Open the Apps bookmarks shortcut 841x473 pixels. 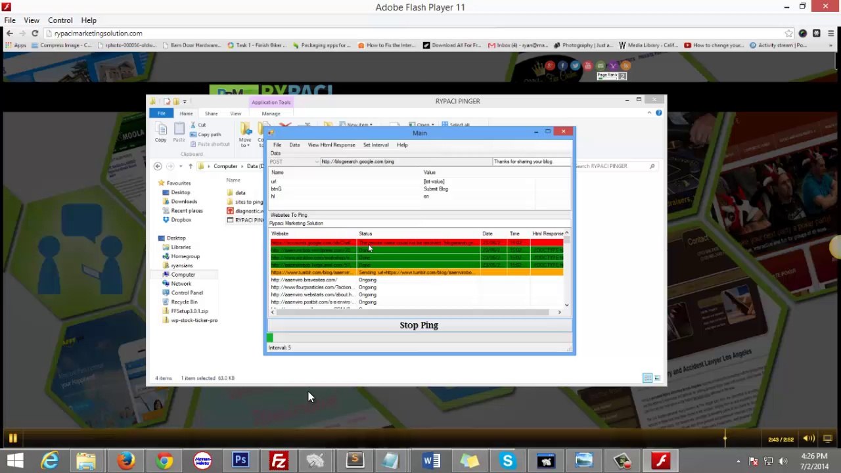pyautogui.click(x=16, y=45)
